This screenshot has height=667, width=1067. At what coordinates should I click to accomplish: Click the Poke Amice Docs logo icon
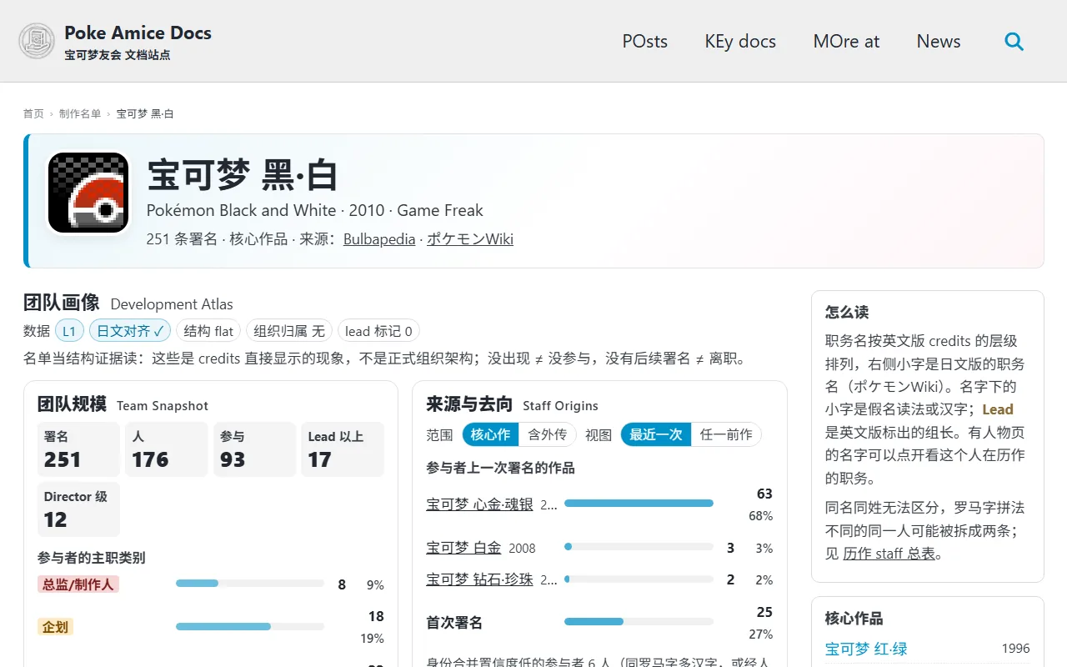coord(37,41)
